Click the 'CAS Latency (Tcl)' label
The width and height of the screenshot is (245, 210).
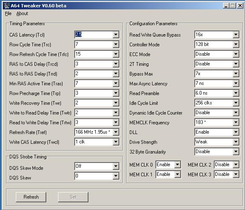27,35
